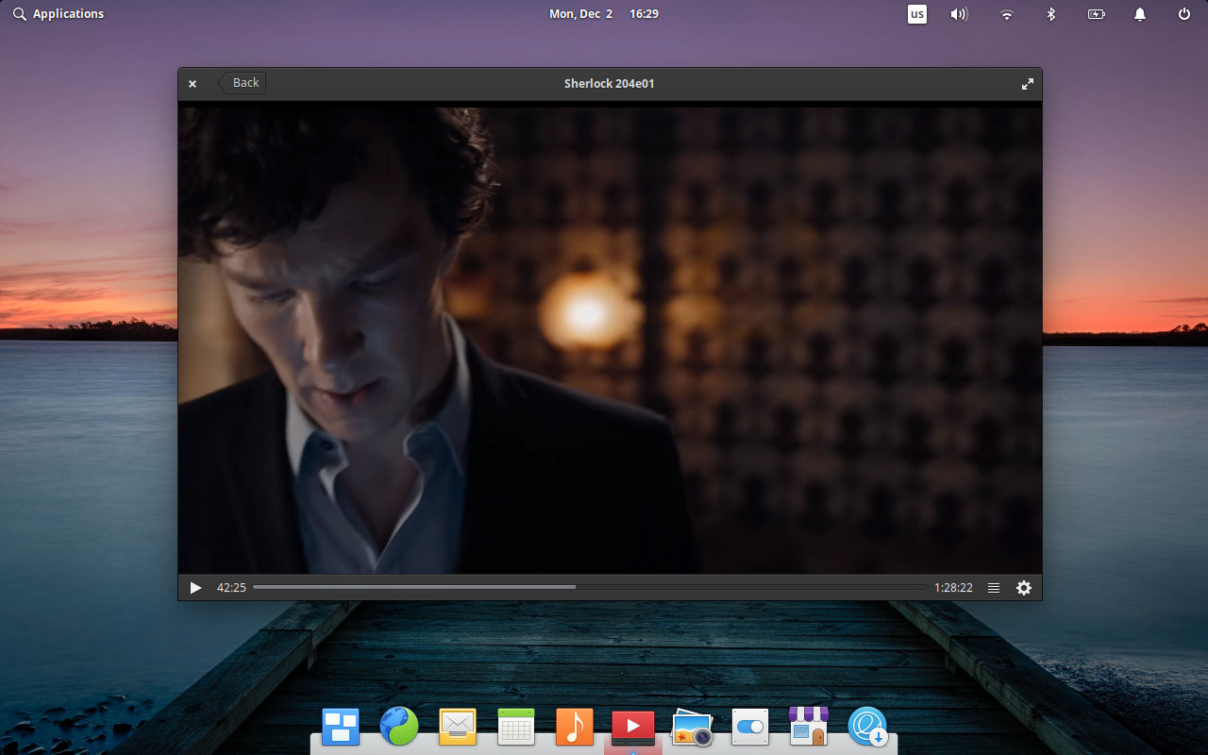1208x755 pixels.
Task: Open System Settings toggle icon in dock
Action: 750,727
